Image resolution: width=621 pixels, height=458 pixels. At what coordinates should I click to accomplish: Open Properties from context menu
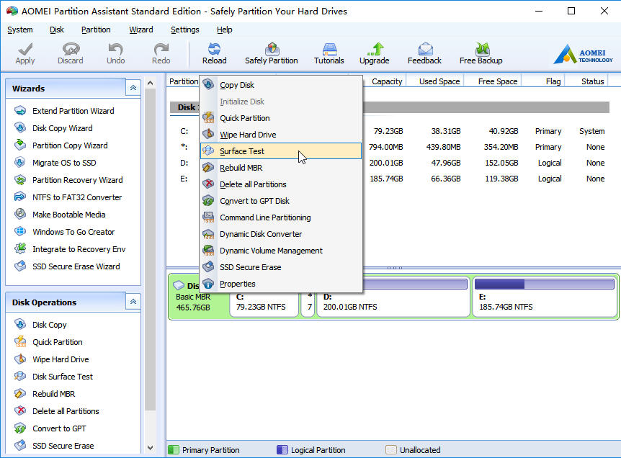(281, 284)
